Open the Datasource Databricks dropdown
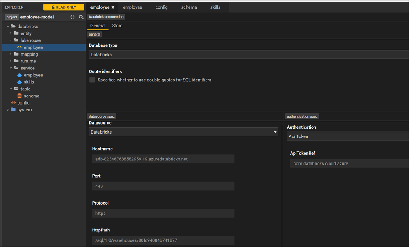 [x=183, y=132]
